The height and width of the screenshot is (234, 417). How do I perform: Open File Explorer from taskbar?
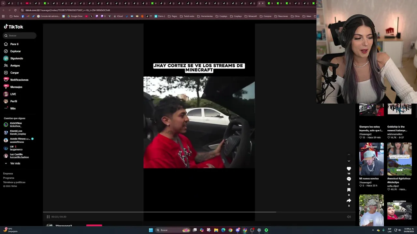[216, 230]
